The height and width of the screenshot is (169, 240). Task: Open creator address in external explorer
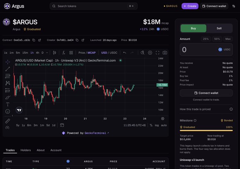tap(83, 40)
